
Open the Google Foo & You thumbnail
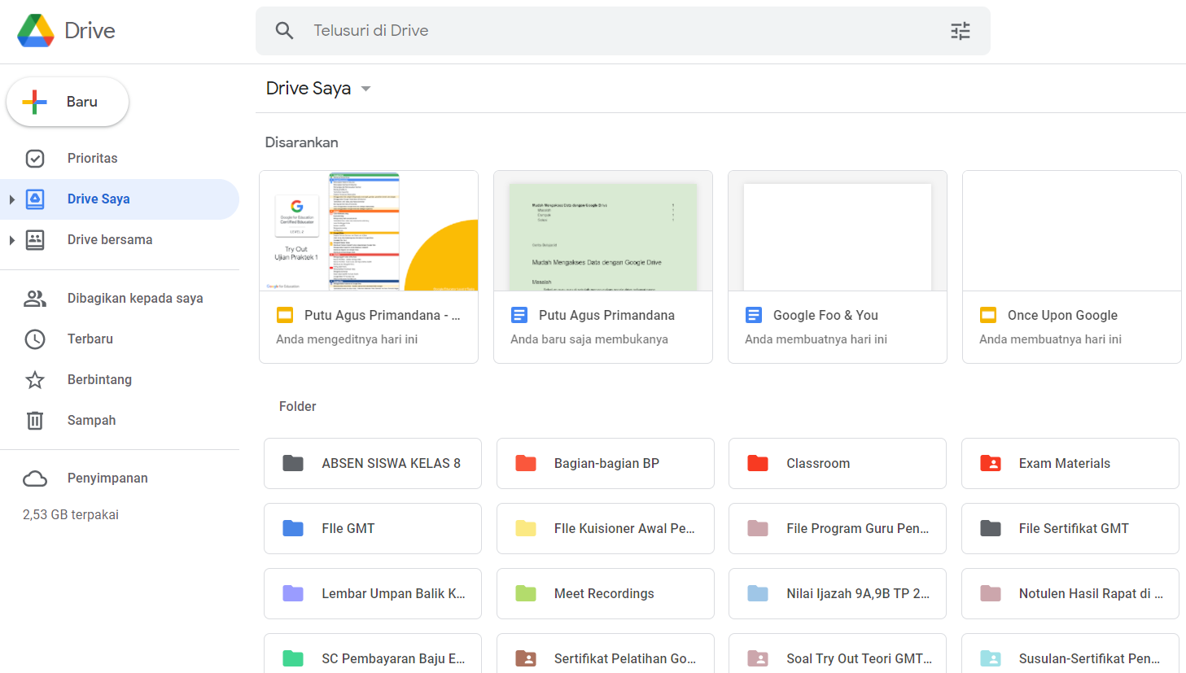[x=838, y=231]
